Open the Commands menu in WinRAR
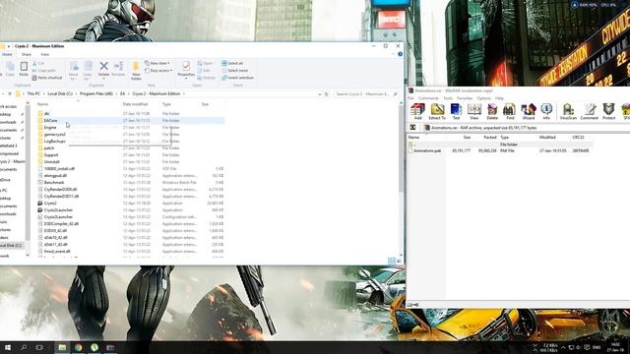Viewport: 630px width, 354px height. point(428,98)
